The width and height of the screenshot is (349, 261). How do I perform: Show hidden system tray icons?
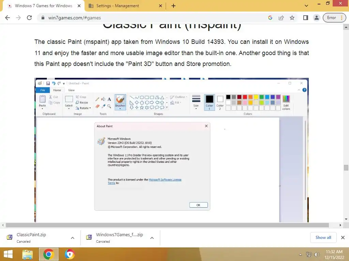301,255
